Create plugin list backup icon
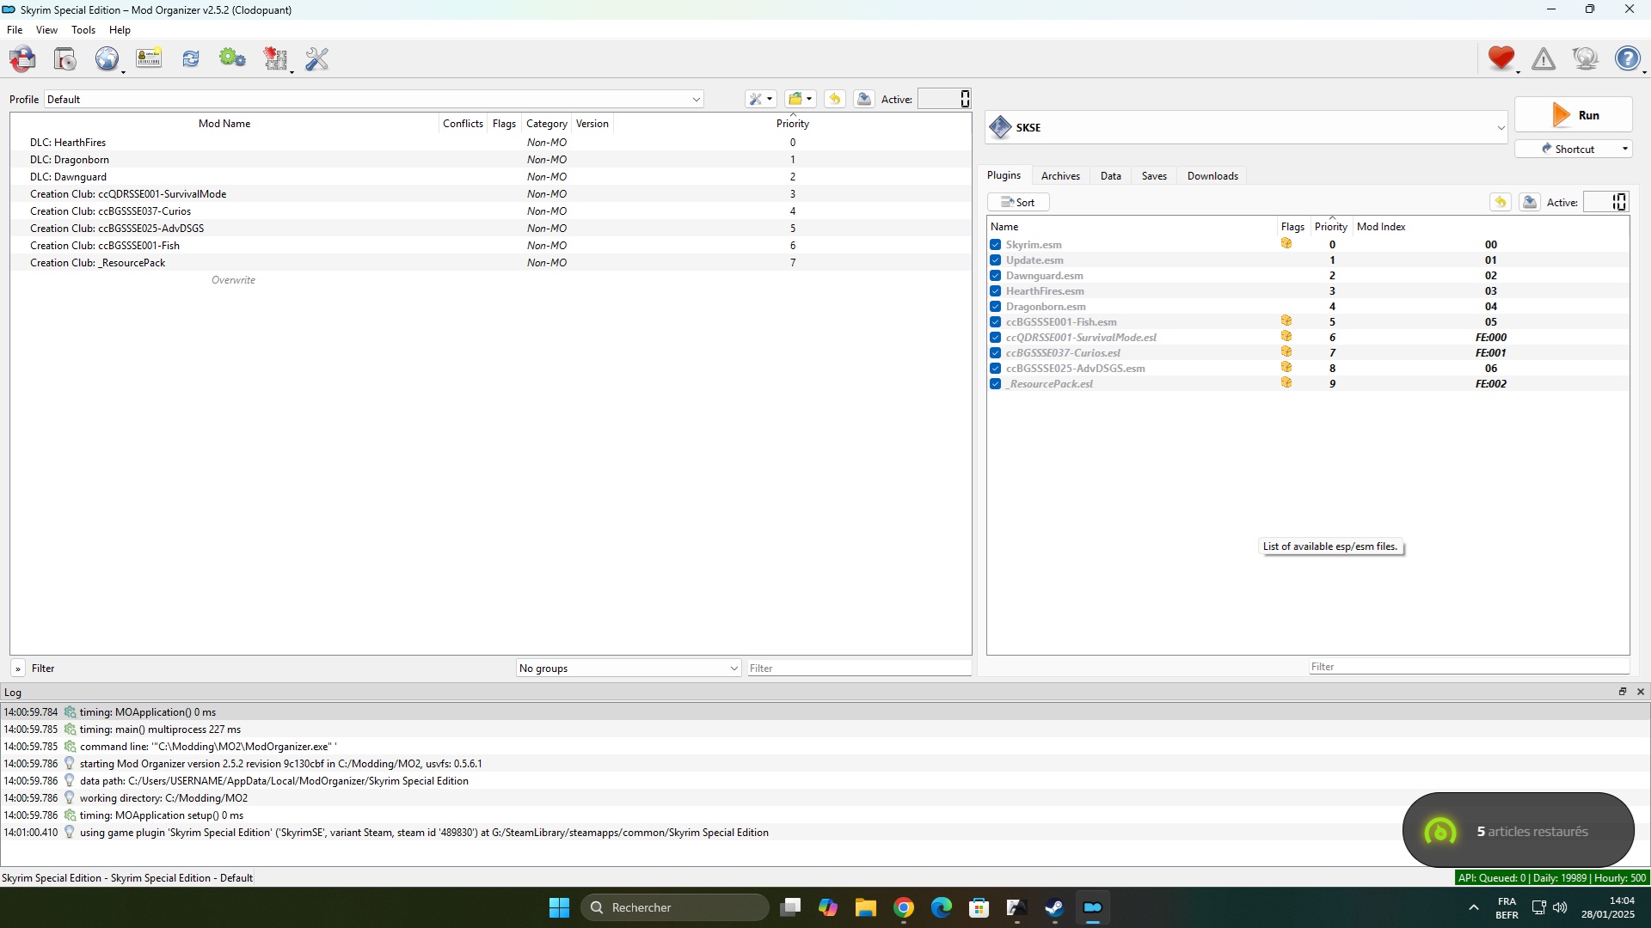1651x928 pixels. (x=1530, y=202)
